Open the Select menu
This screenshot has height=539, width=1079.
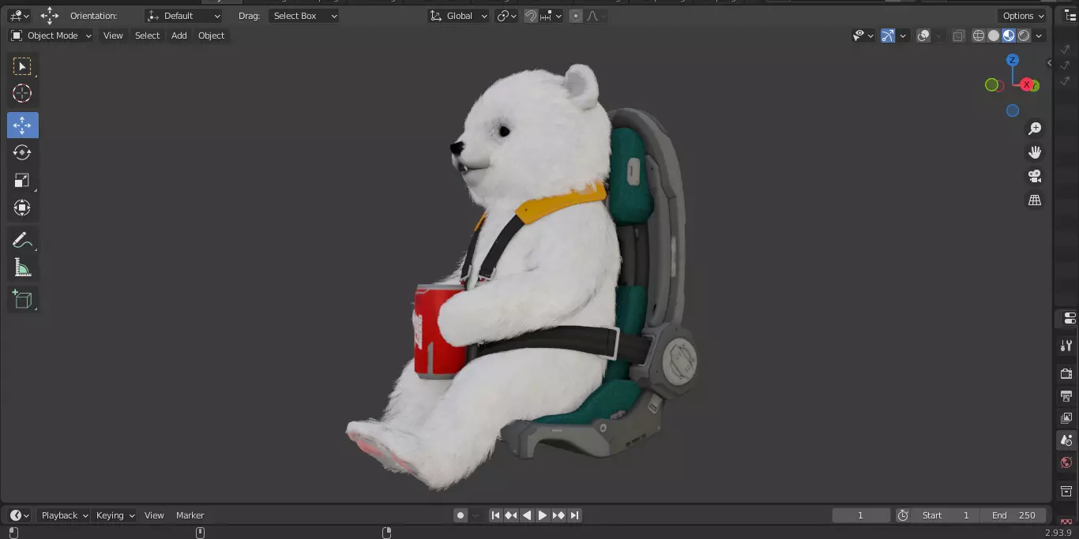147,36
